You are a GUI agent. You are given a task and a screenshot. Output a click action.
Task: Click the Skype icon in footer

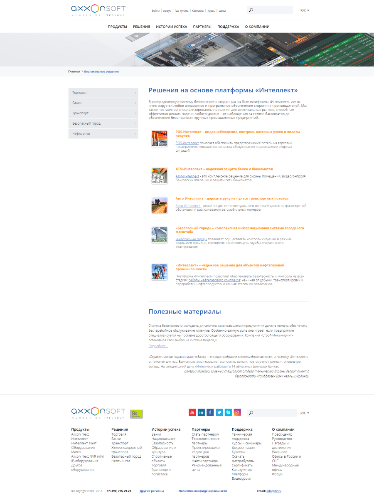click(228, 412)
